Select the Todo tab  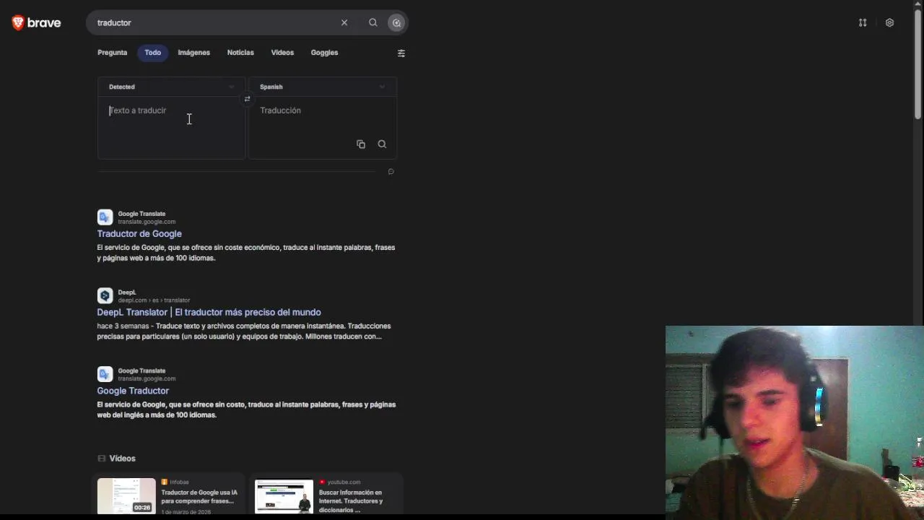pyautogui.click(x=152, y=53)
